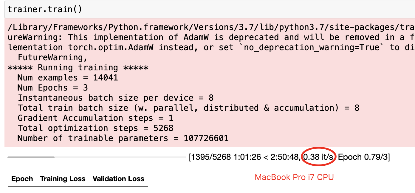This screenshot has width=415, height=193.
Task: Click the trainer.train() code cell input
Action: coord(45,9)
